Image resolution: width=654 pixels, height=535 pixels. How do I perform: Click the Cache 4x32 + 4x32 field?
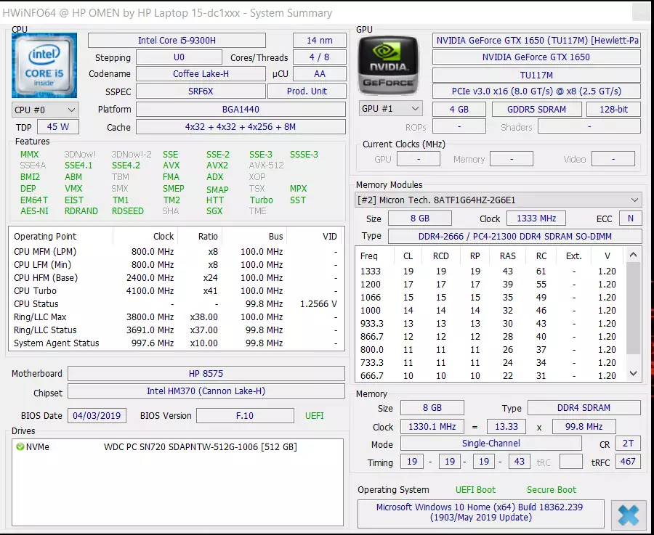241,126
